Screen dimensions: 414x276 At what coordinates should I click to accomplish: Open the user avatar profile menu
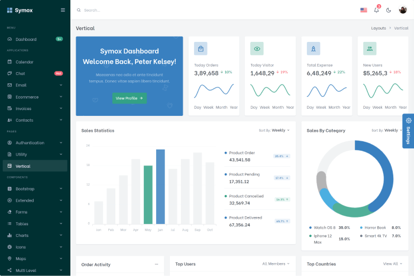click(x=403, y=10)
